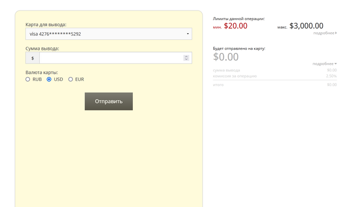The height and width of the screenshot is (207, 352).
Task: Increase amount with the up stepper arrow
Action: [187, 56]
